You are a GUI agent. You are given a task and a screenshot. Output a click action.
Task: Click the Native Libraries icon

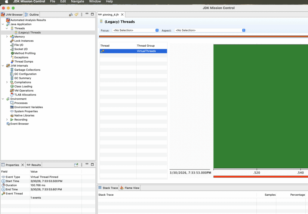[12, 115]
